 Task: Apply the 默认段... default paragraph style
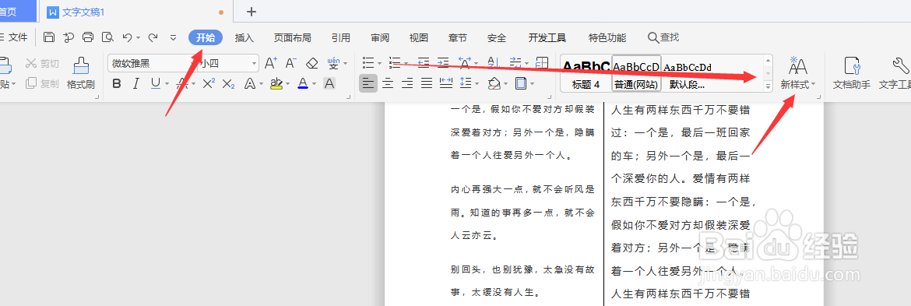(x=688, y=74)
